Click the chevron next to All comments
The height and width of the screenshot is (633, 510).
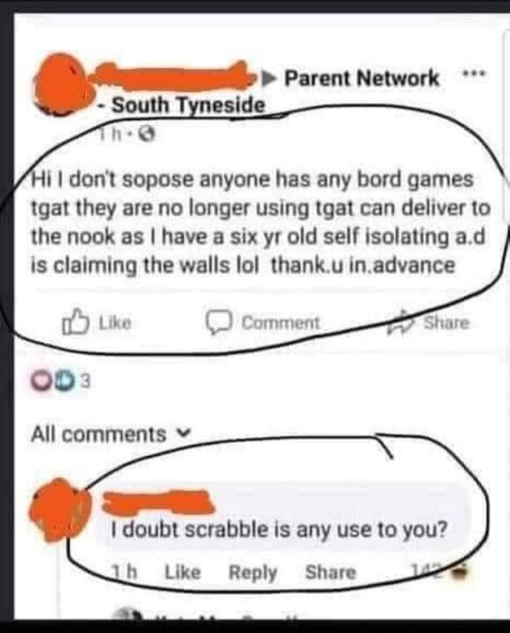click(184, 435)
